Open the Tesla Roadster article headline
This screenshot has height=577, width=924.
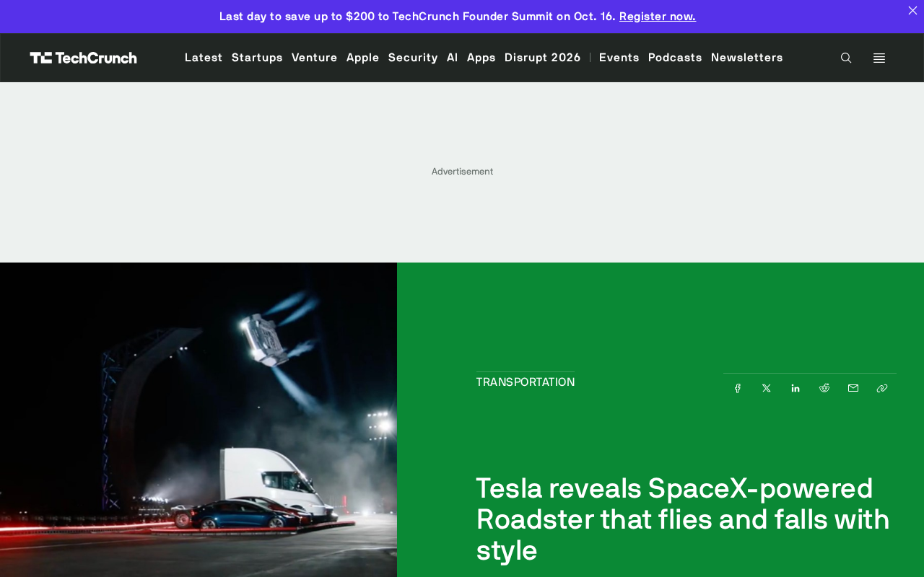[683, 519]
